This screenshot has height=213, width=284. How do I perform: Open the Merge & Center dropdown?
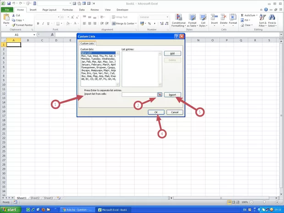coord(137,23)
